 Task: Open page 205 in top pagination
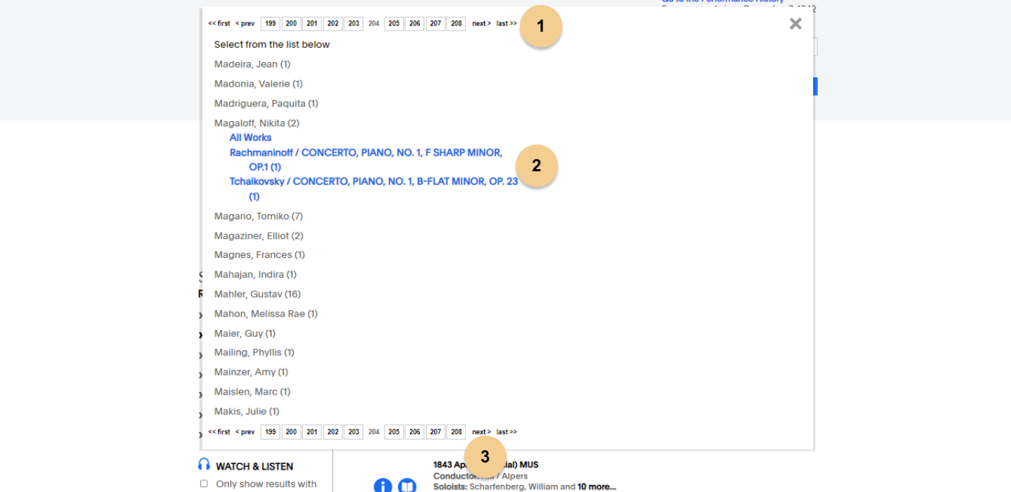(394, 24)
